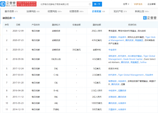
Task: Click the C+轮 round cell
Action: (x=56, y=75)
